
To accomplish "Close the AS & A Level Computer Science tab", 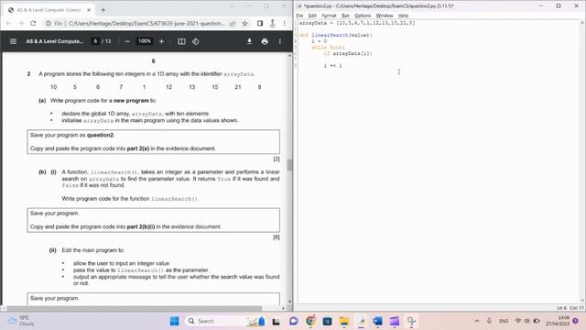I will coord(89,10).
